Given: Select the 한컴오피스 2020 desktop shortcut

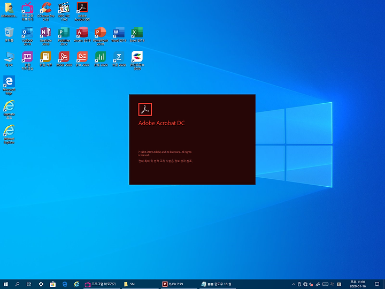Looking at the screenshot, I should (x=137, y=60).
